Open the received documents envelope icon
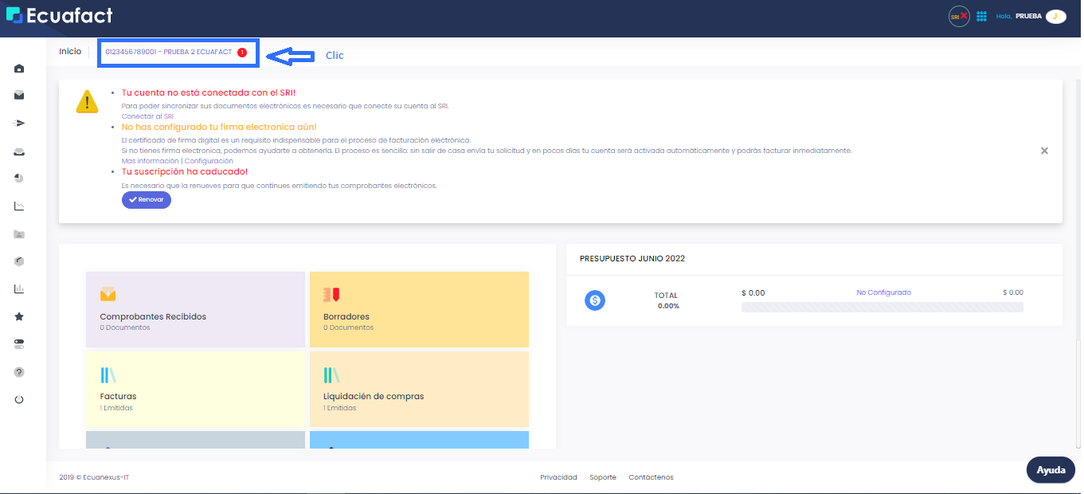Screen dimensions: 1084x494 coord(18,95)
